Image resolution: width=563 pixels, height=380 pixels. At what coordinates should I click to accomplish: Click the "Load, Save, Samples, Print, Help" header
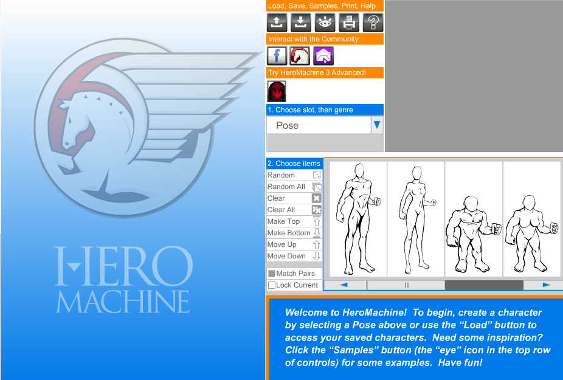tap(325, 5)
